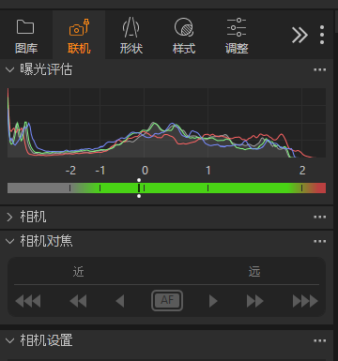This screenshot has width=338, height=361.
Task: Expand the 相机 panel
Action: coord(10,217)
